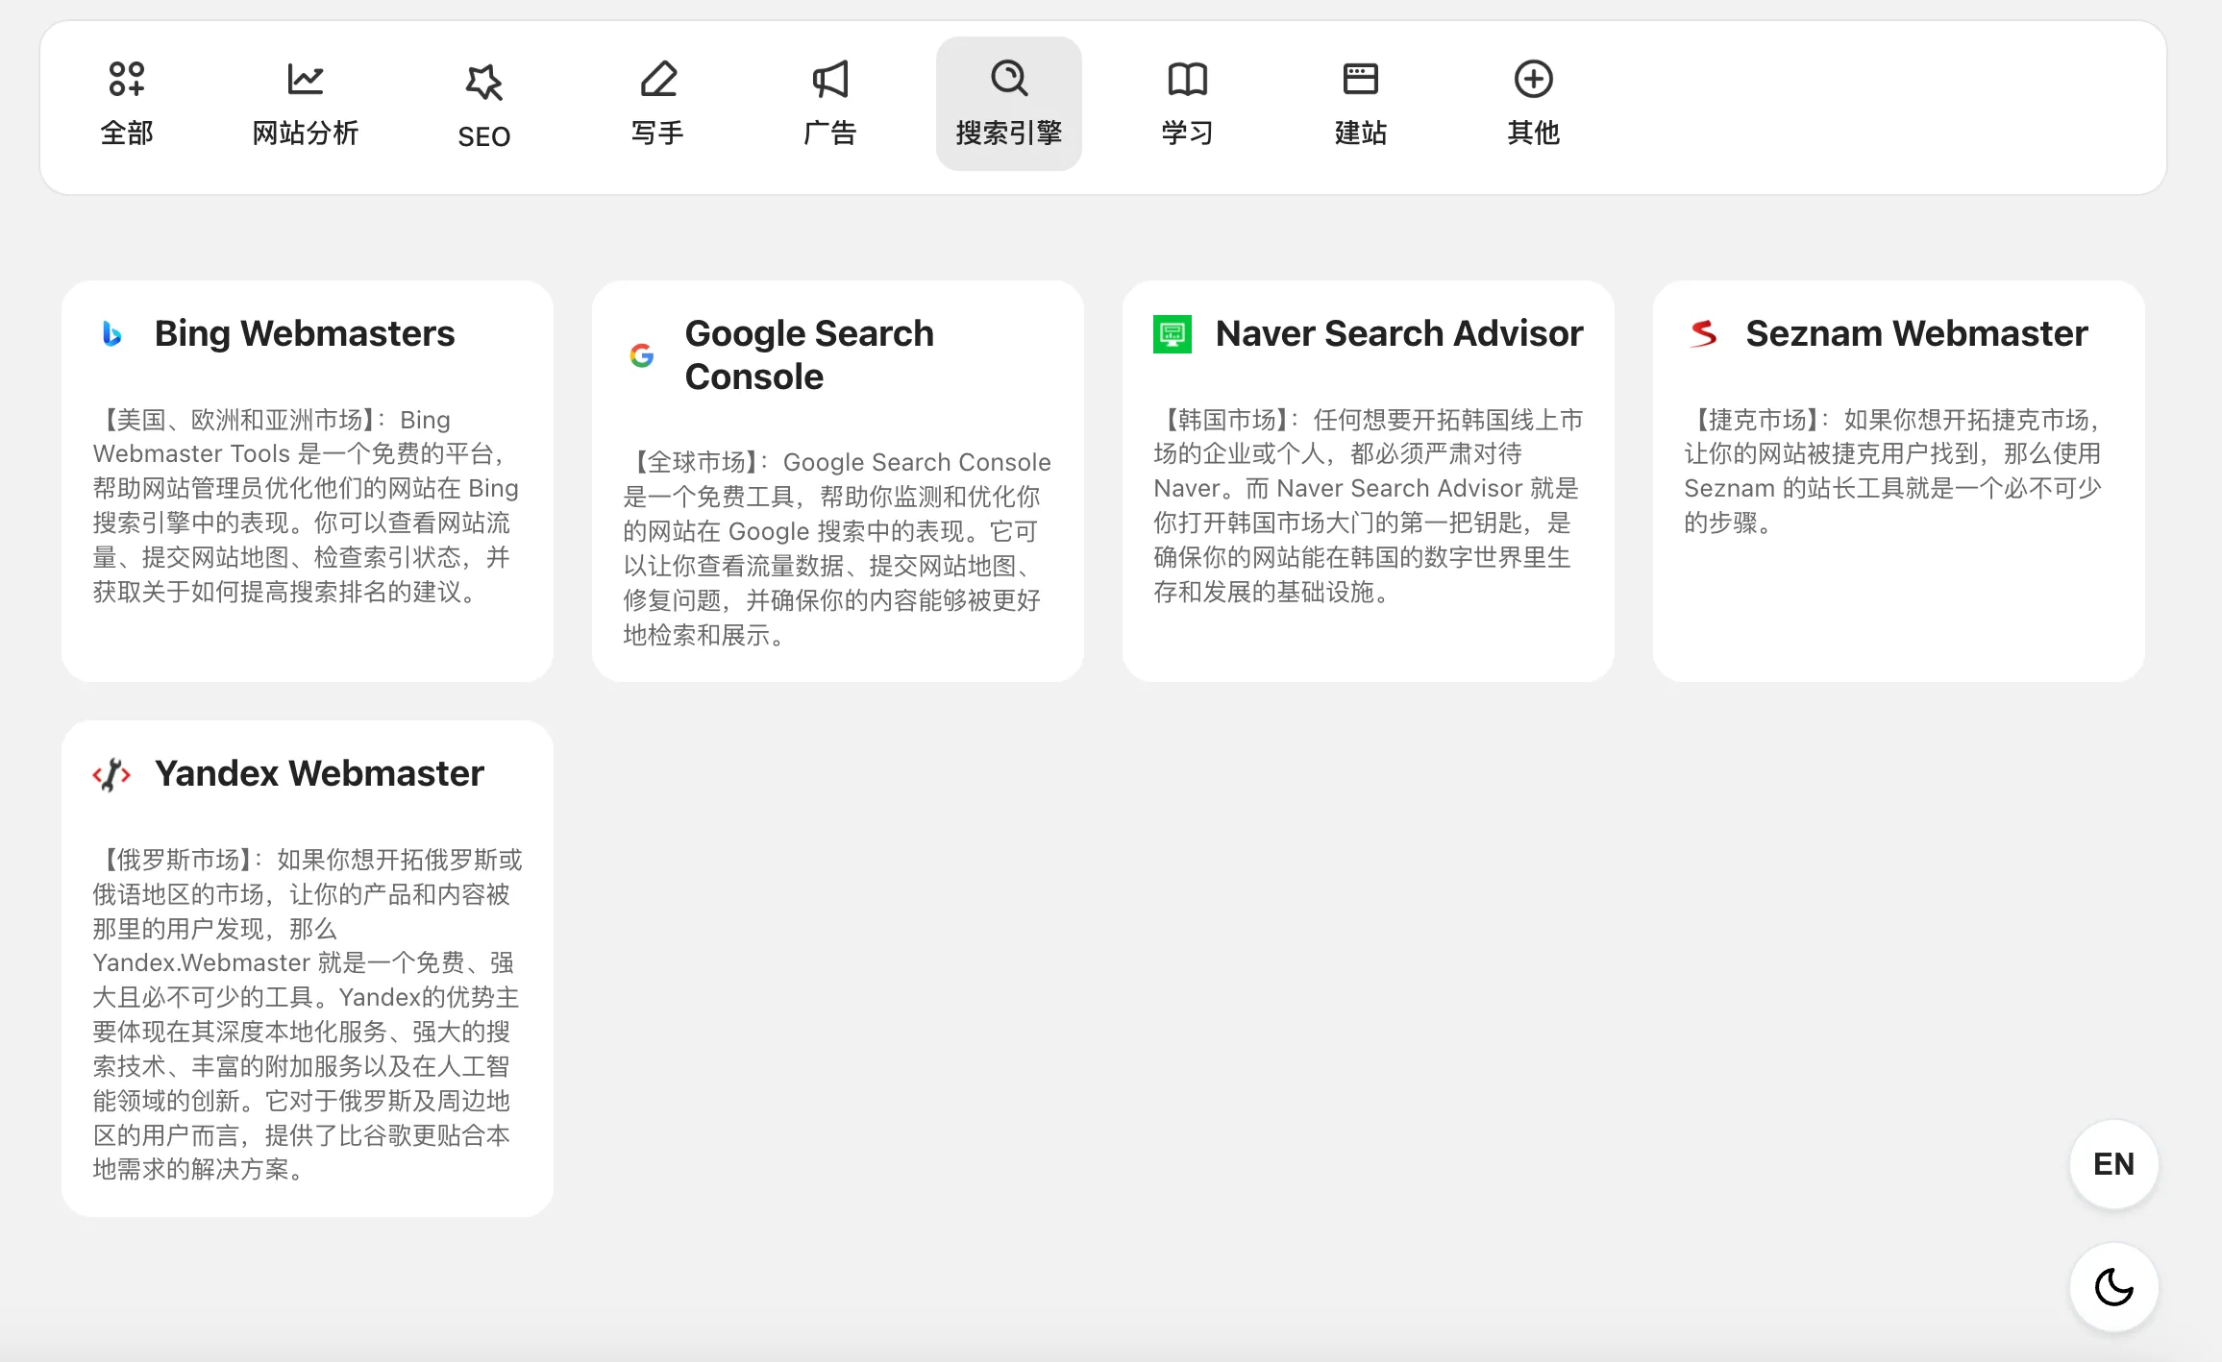Viewport: 2222px width, 1362px height.
Task: Click the Google G logo icon
Action: 642,355
